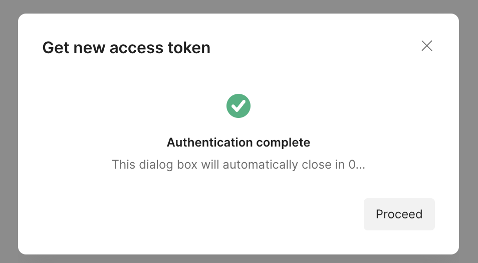Click the word "Authentication" in the status text
478x263 pixels.
(x=210, y=143)
